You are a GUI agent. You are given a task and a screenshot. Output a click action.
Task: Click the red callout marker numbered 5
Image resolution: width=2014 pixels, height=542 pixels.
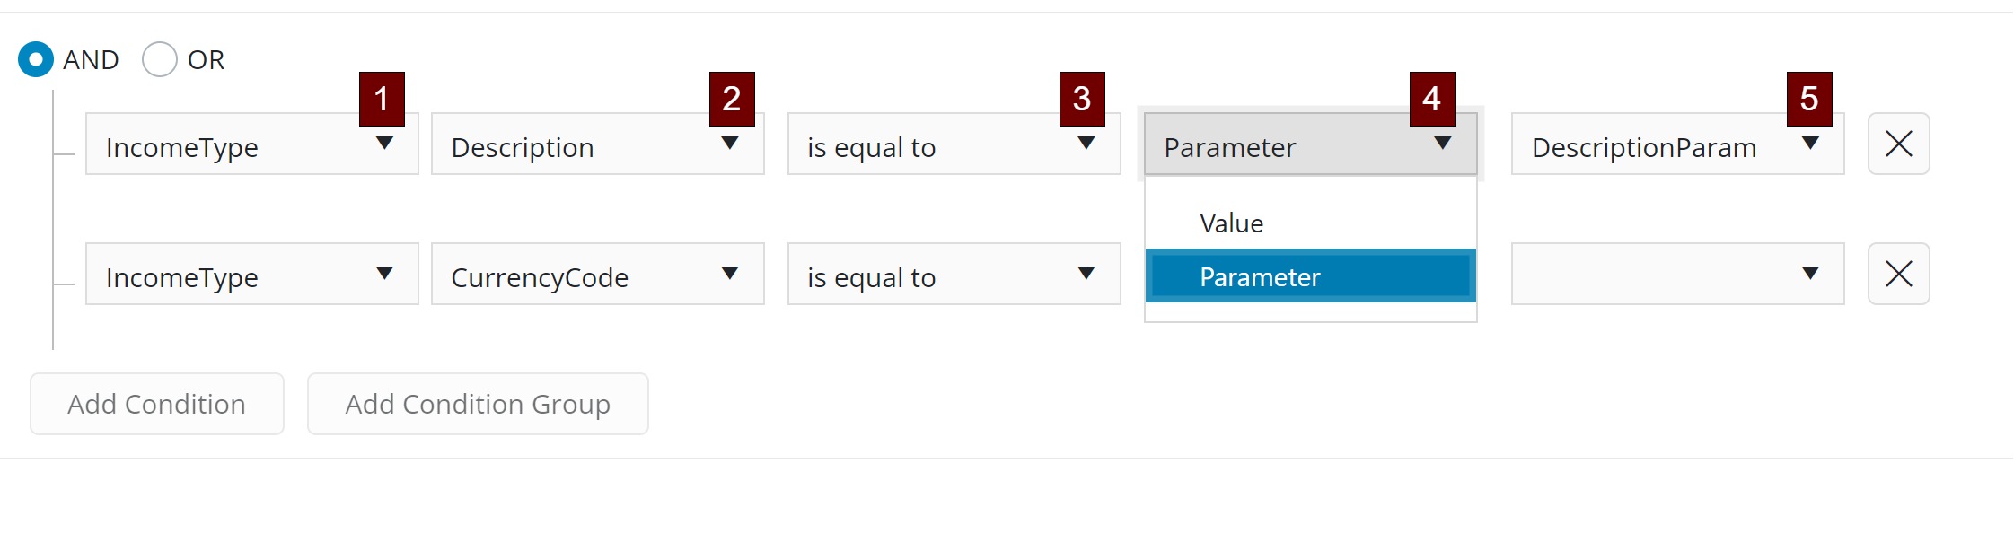click(x=1809, y=99)
